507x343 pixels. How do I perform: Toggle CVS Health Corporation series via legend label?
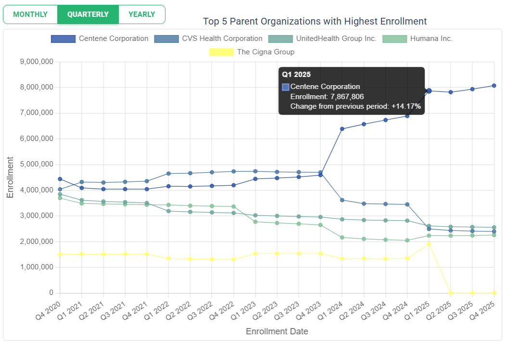[x=222, y=38]
